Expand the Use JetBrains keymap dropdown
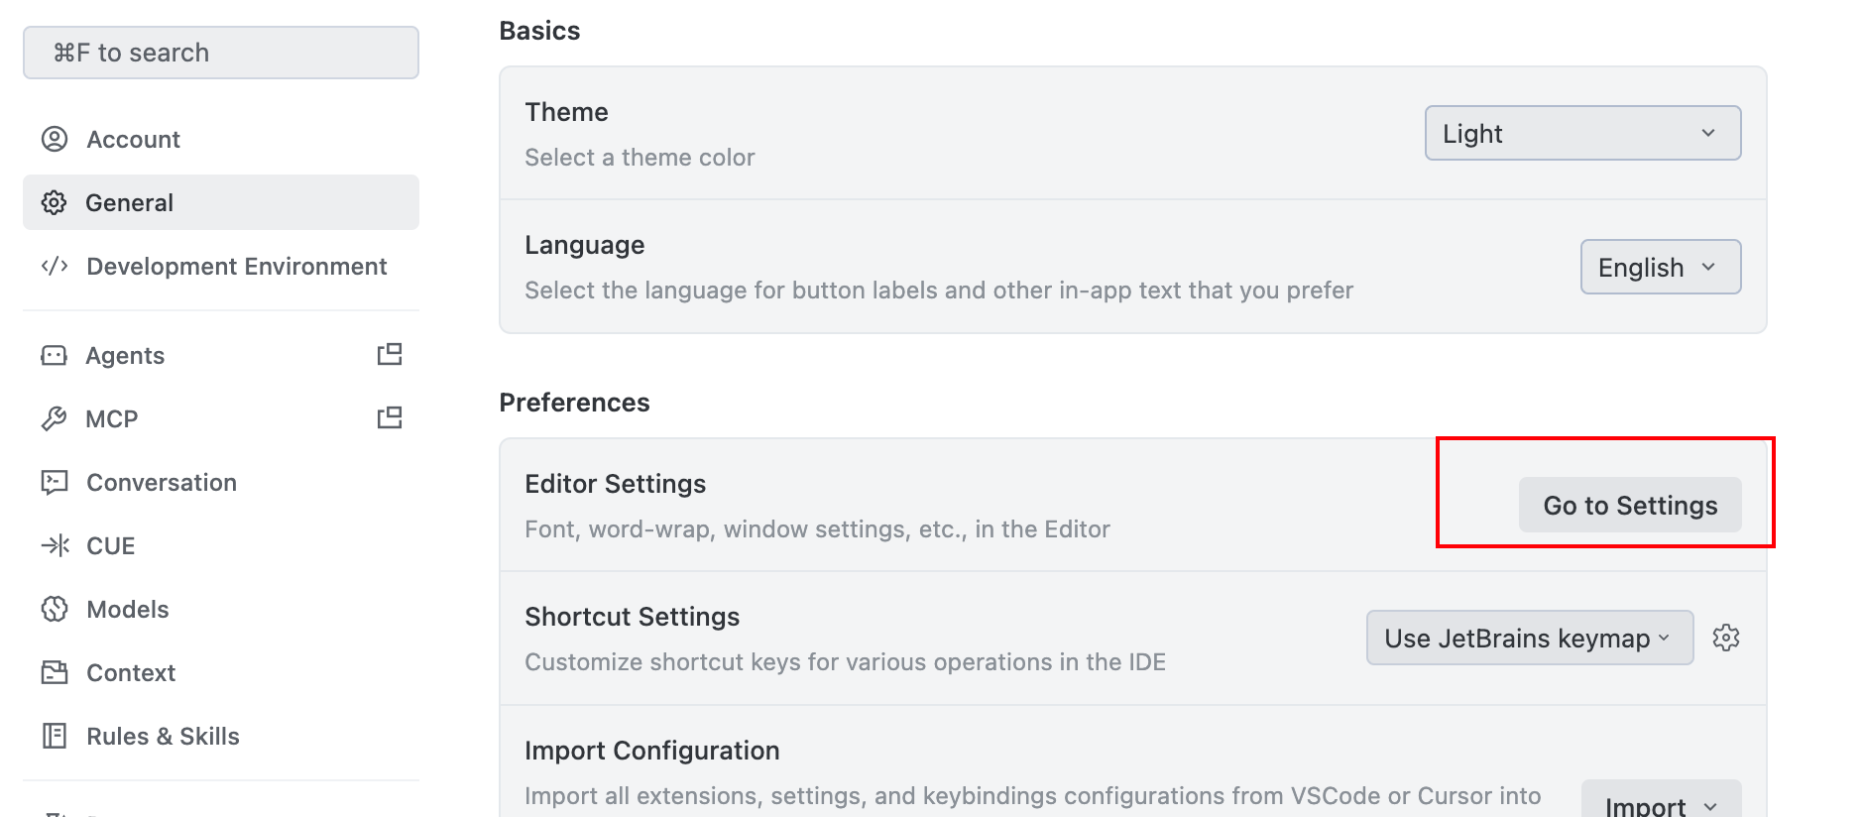The image size is (1864, 817). pyautogui.click(x=1529, y=638)
